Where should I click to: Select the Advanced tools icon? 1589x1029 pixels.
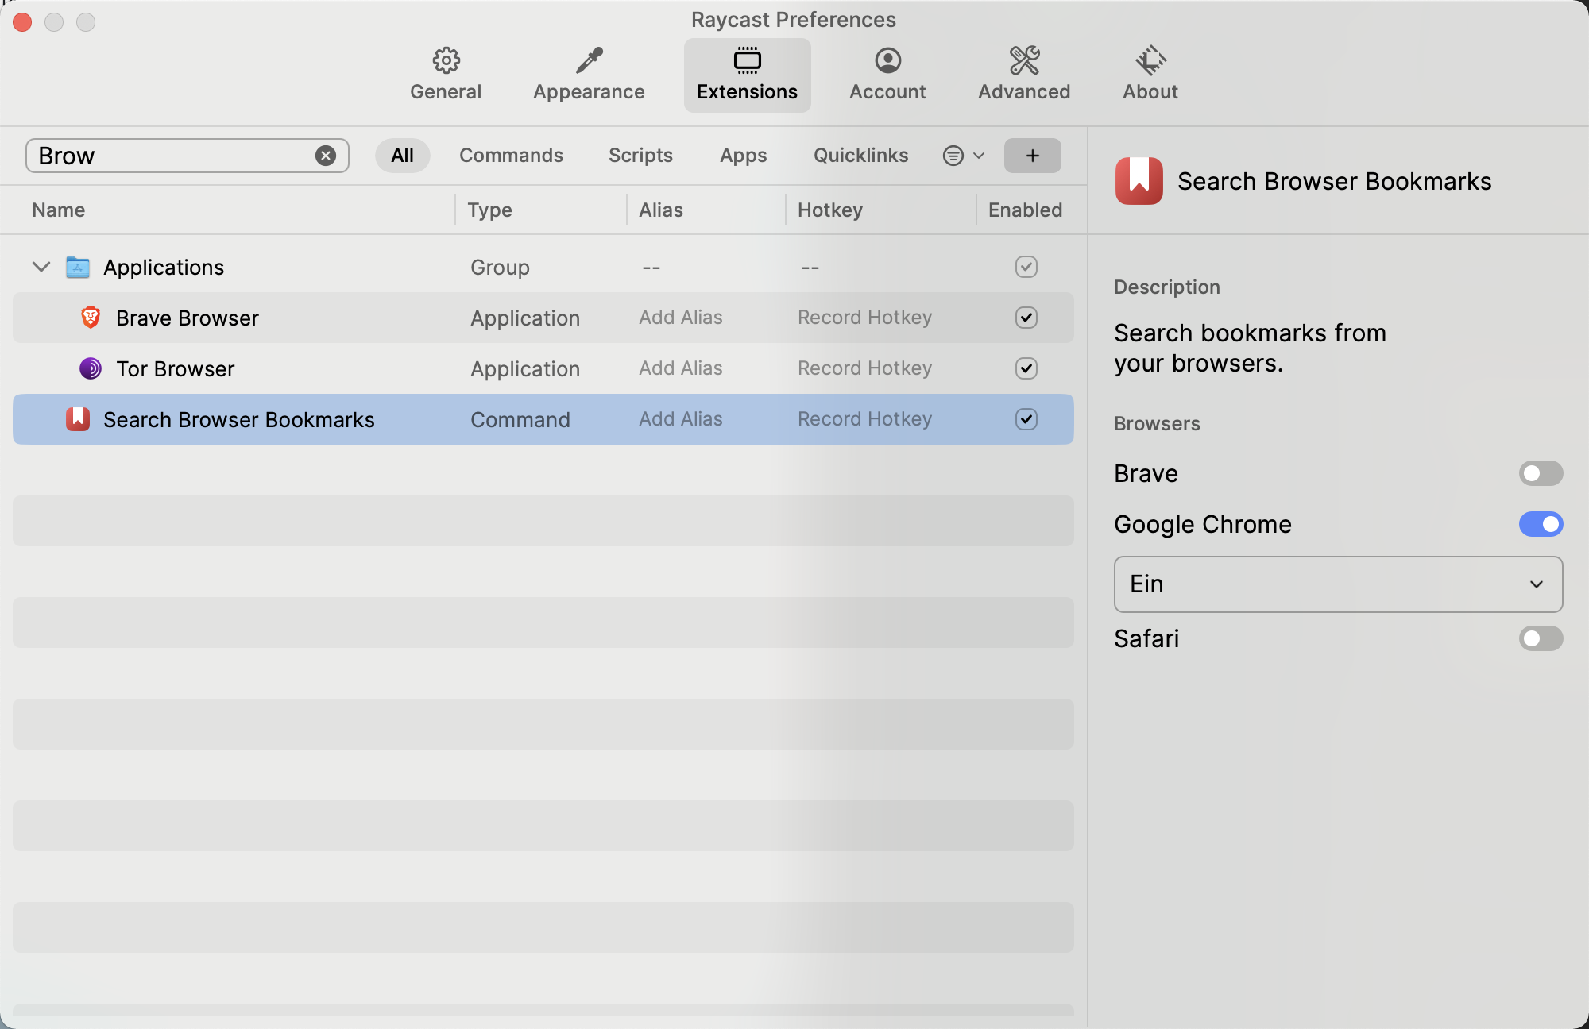coord(1024,60)
